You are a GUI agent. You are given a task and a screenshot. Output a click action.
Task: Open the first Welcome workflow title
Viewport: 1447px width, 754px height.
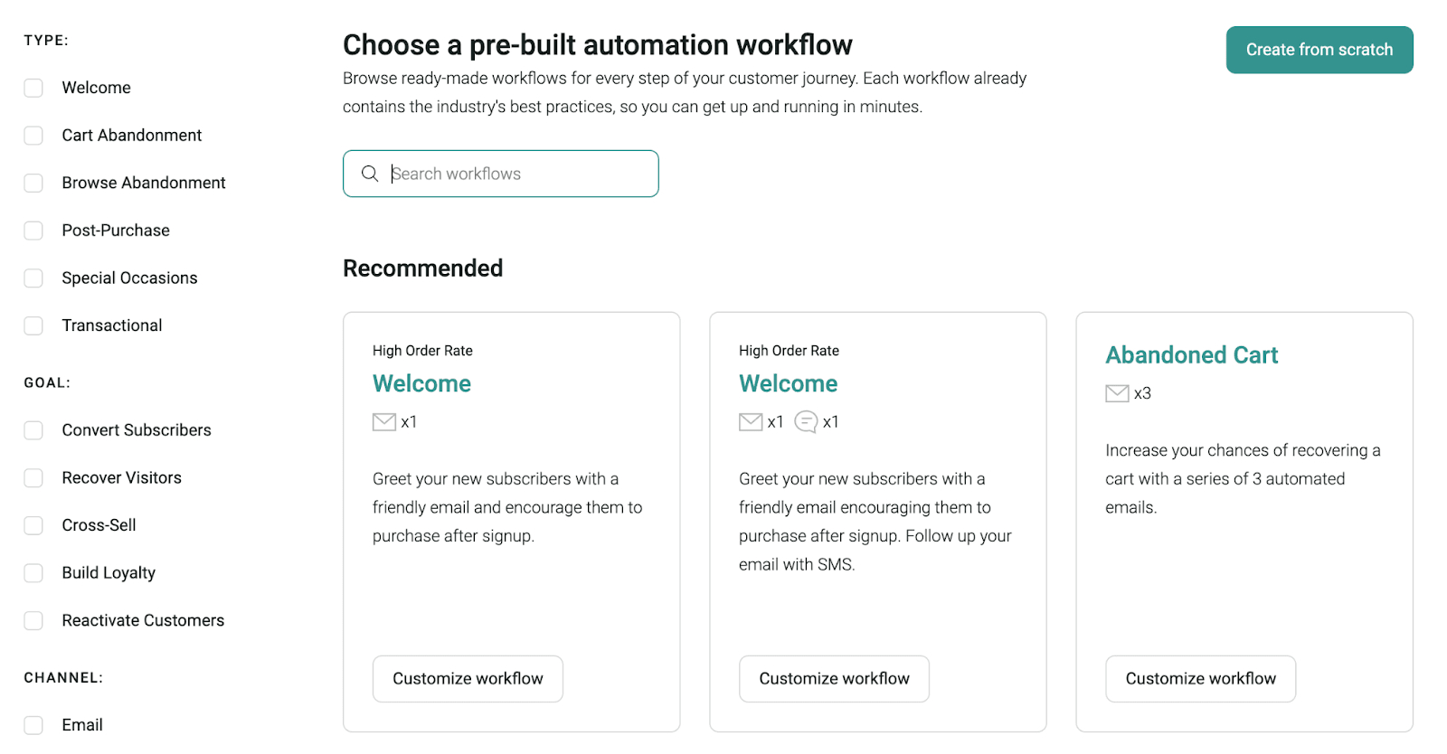421,383
